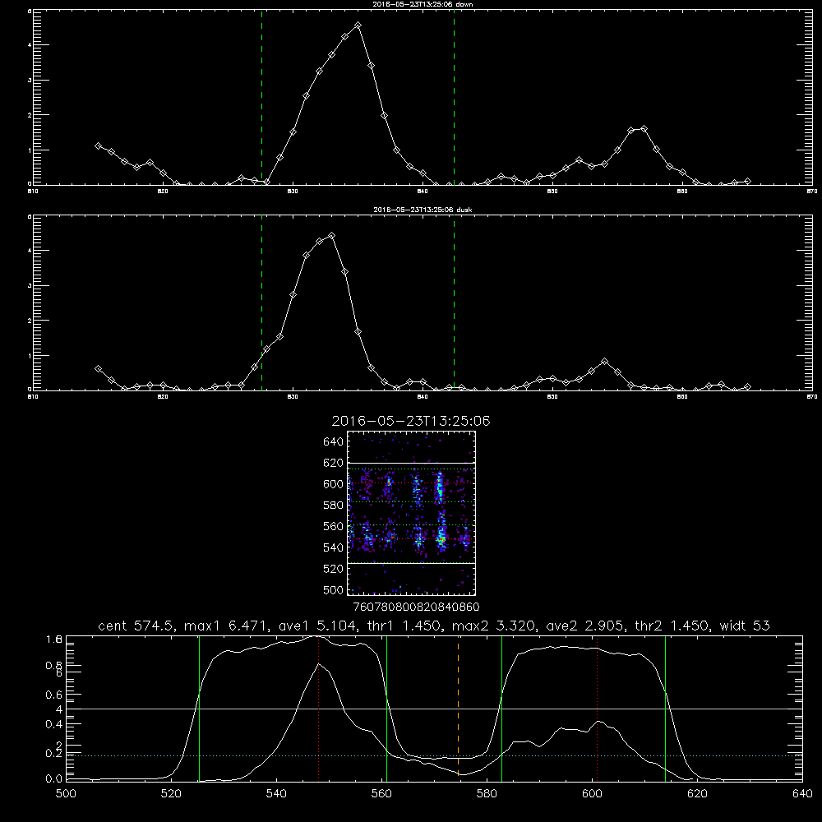Viewport: 822px width, 822px height.
Task: Click the highest diamond marker in dawn plot
Action: coord(358,25)
